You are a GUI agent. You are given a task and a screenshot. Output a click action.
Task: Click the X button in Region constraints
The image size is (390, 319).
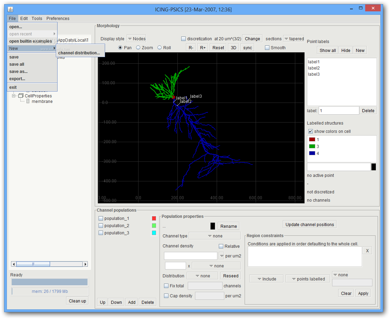click(367, 251)
